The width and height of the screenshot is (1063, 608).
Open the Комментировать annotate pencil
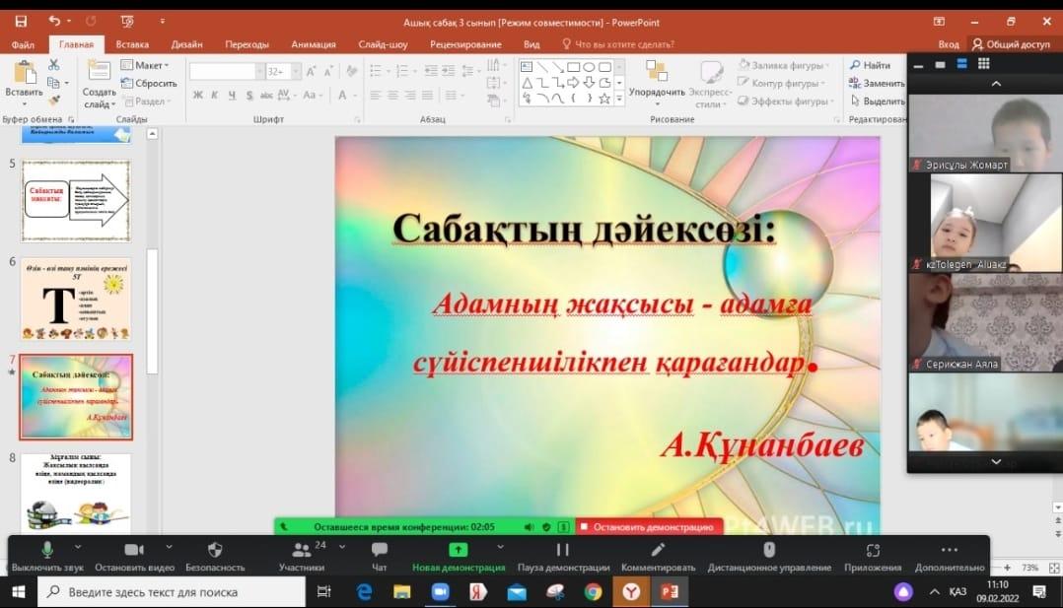[x=658, y=557]
